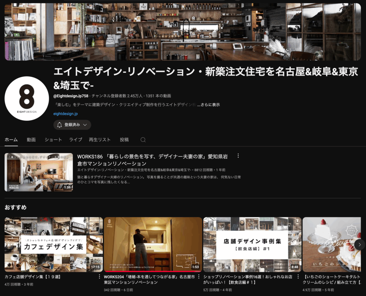Image resolution: width=366 pixels, height=296 pixels.
Task: Open the 投稿 tab
Action: [124, 140]
